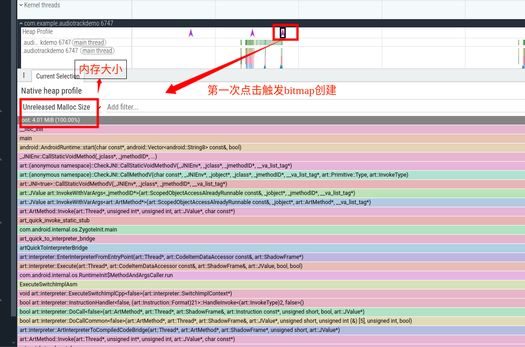This screenshot has height=347, width=525.
Task: Click the CheckJNI::CallMethodV frame
Action: coord(271,175)
